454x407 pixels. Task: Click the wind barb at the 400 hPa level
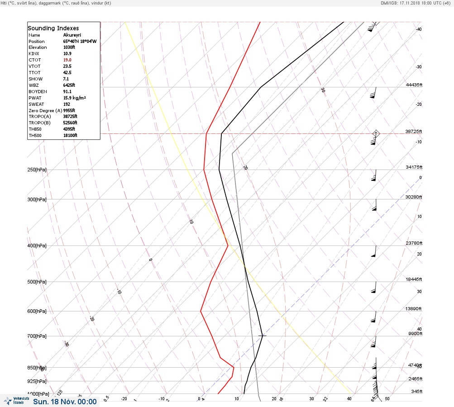[x=374, y=251]
